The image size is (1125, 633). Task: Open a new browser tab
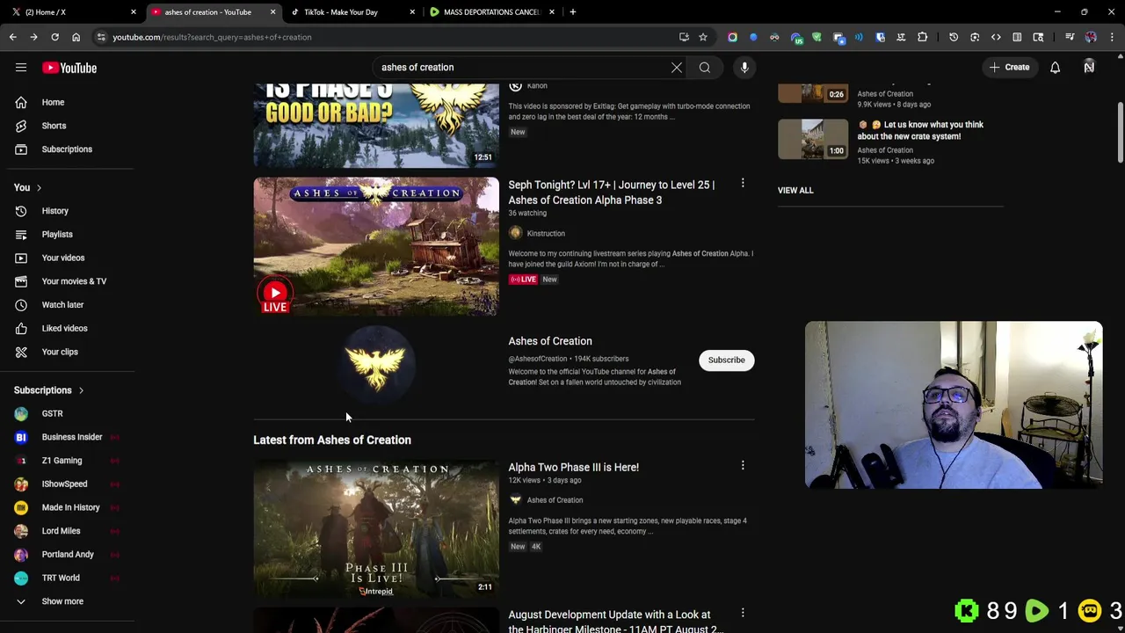572,11
